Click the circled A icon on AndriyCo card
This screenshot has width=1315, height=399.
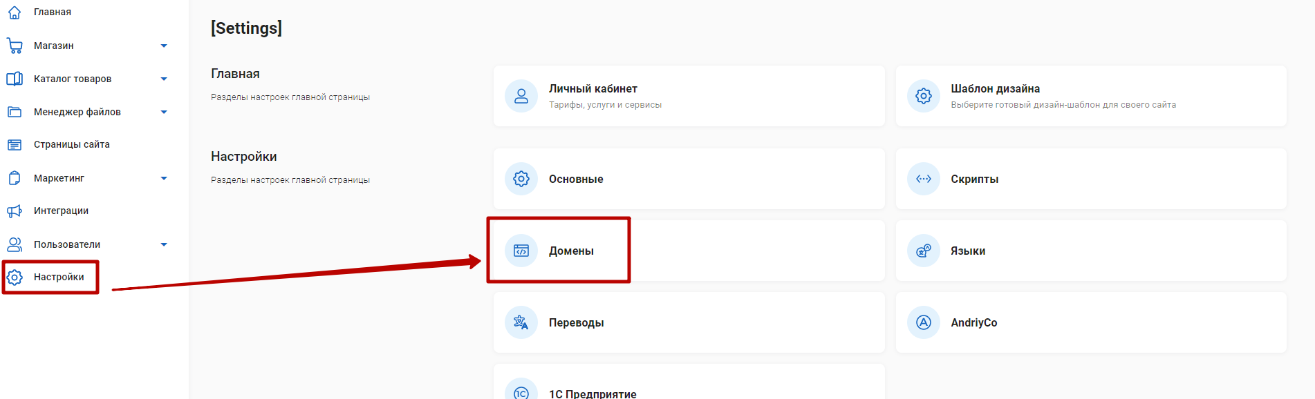pyautogui.click(x=924, y=322)
